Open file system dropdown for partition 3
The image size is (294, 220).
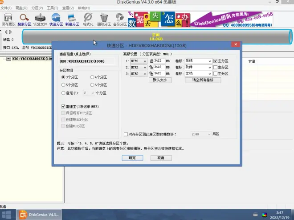(139, 74)
